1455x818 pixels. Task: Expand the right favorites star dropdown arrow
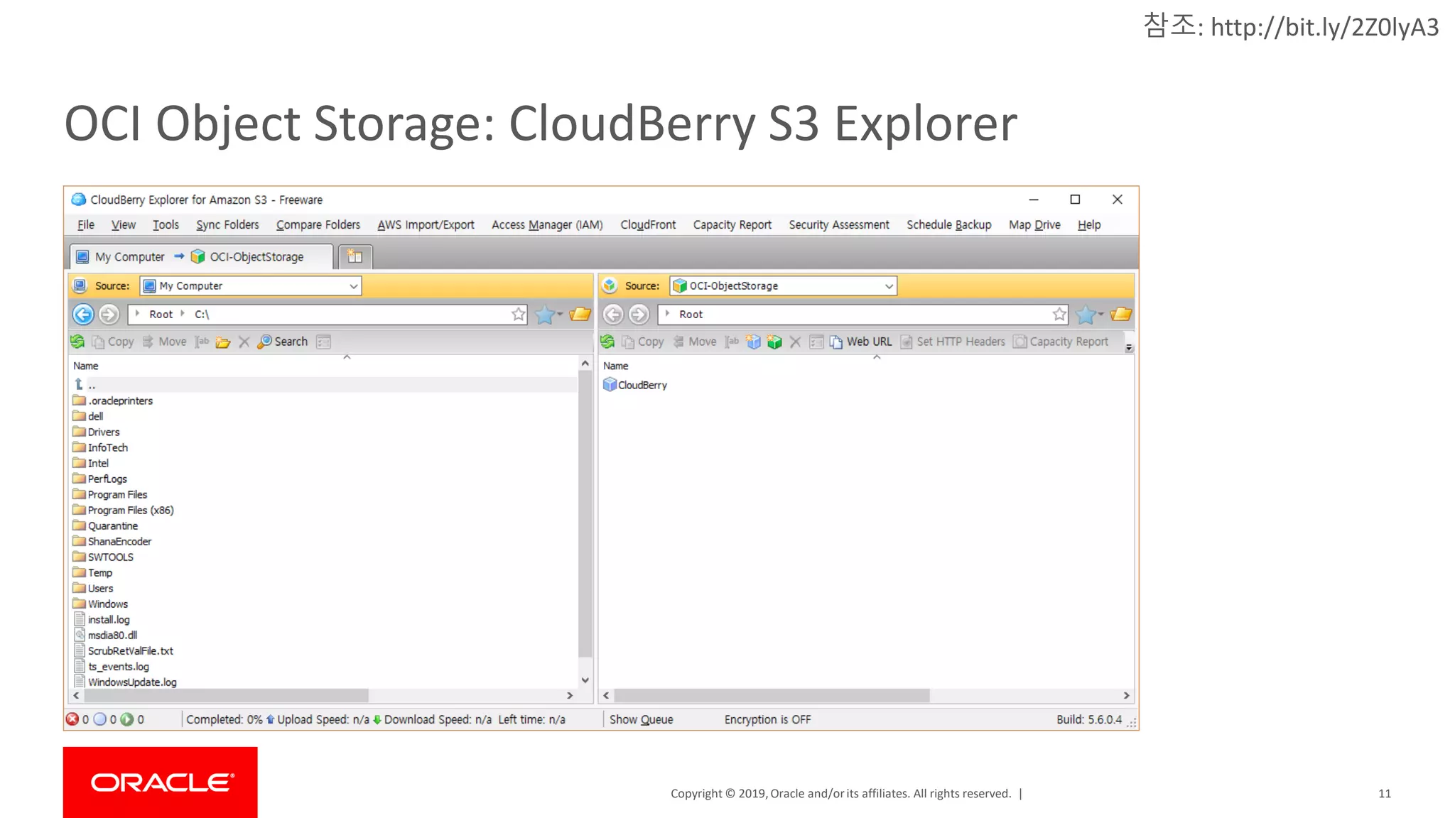pos(1100,315)
